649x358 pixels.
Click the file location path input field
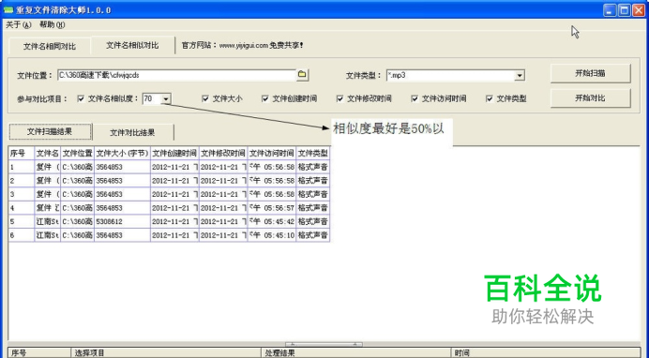(176, 75)
